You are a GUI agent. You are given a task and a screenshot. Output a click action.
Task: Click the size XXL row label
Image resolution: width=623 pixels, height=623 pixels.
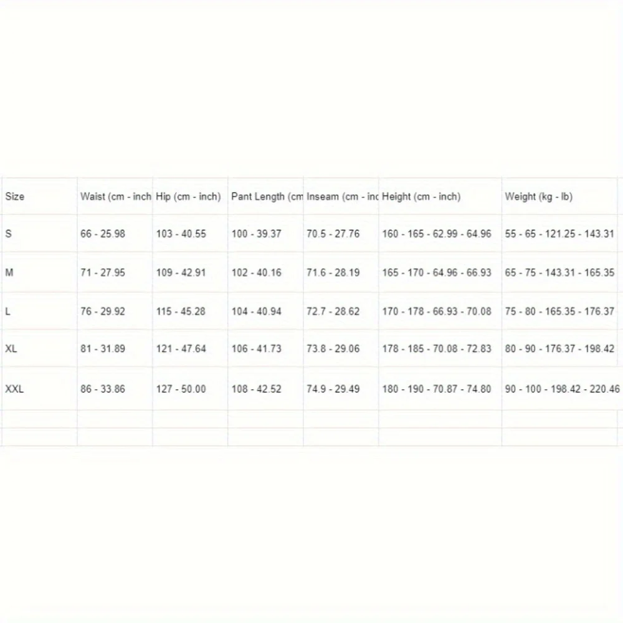[x=14, y=389]
